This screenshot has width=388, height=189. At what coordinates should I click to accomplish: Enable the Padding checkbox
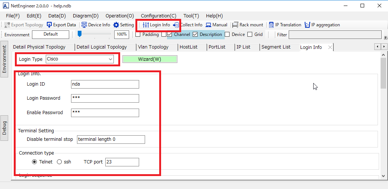(138, 34)
